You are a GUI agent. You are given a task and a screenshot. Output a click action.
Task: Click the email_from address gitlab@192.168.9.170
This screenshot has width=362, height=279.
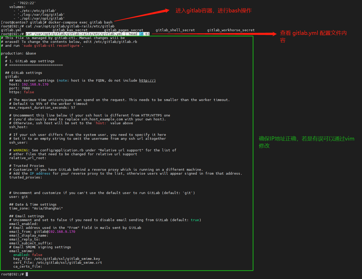tap(55, 232)
